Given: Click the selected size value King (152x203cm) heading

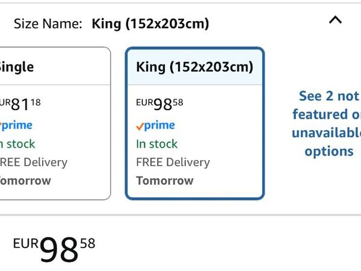Looking at the screenshot, I should coord(150,24).
